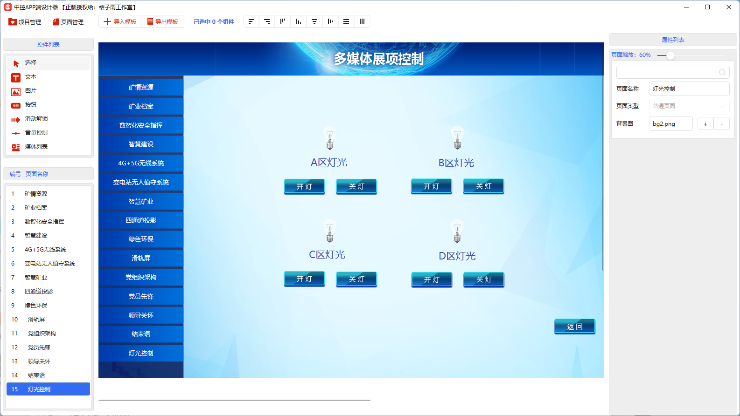Image resolution: width=740 pixels, height=416 pixels.
Task: Click the A区灯光 light bulb image
Action: click(330, 138)
